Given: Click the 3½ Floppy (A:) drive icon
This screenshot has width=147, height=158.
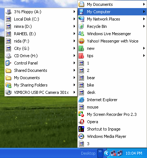Looking at the screenshot, I should tap(8, 12).
